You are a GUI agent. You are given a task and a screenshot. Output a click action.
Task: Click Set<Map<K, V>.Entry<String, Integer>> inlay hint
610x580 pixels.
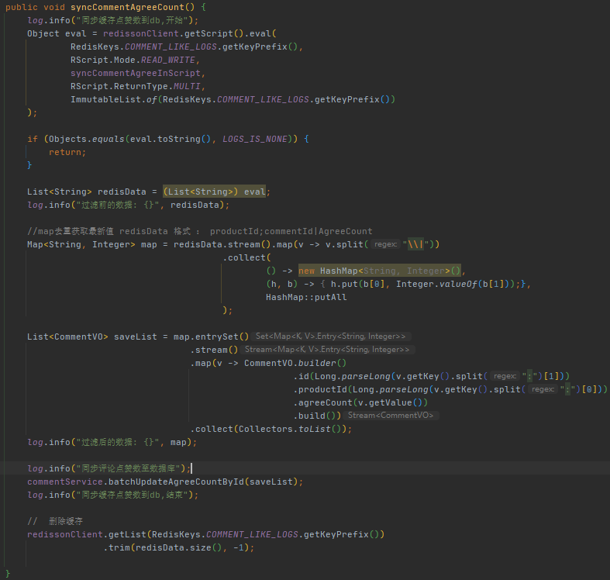coord(331,337)
